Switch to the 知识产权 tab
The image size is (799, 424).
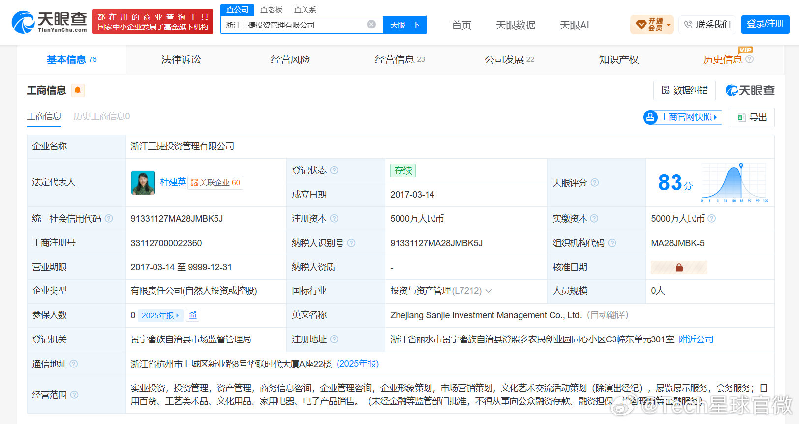(618, 59)
